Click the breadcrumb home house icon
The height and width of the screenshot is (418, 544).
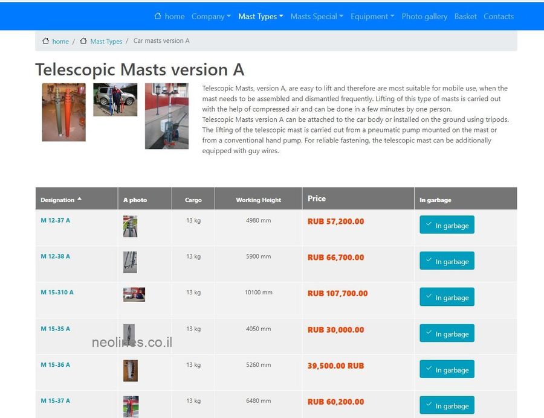click(45, 41)
